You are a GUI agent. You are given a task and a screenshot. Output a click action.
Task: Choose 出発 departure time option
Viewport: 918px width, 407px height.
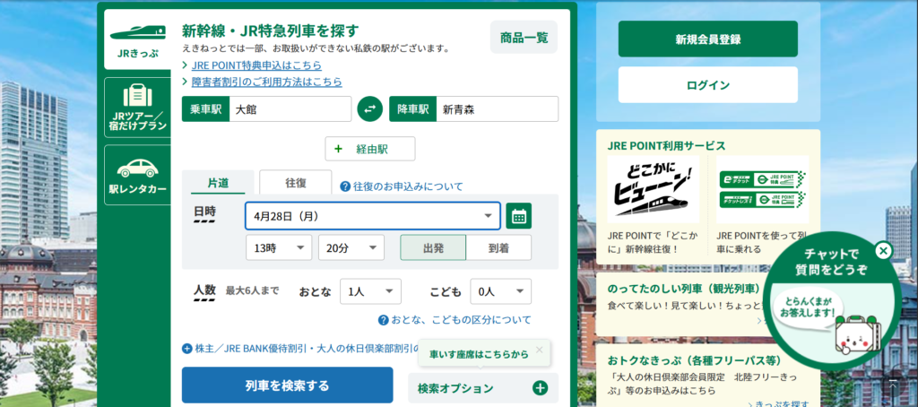click(433, 247)
